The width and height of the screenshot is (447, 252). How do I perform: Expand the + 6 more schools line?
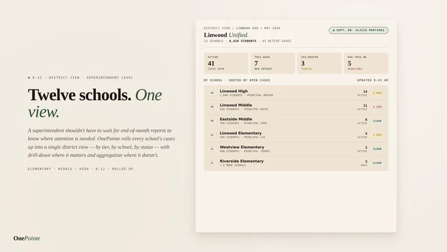point(233,165)
